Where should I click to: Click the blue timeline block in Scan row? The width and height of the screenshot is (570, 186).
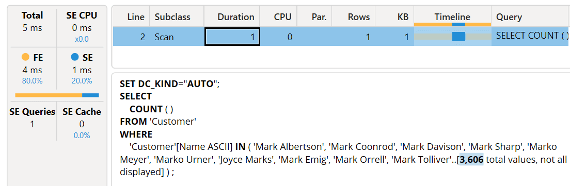tap(459, 36)
